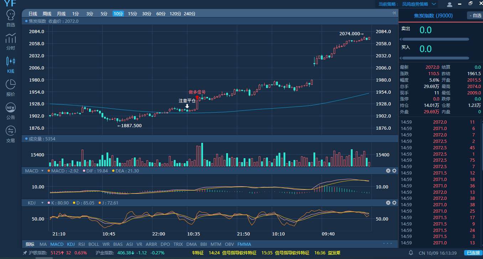Toggle the TRIX indicator
The width and height of the screenshot is (483, 259).
[178, 244]
